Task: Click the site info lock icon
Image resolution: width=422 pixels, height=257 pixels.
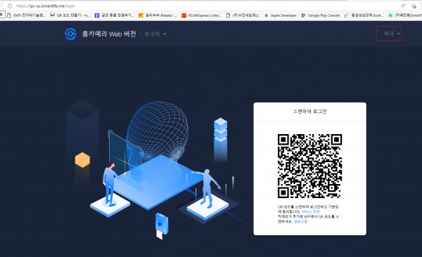Action: (x=10, y=6)
